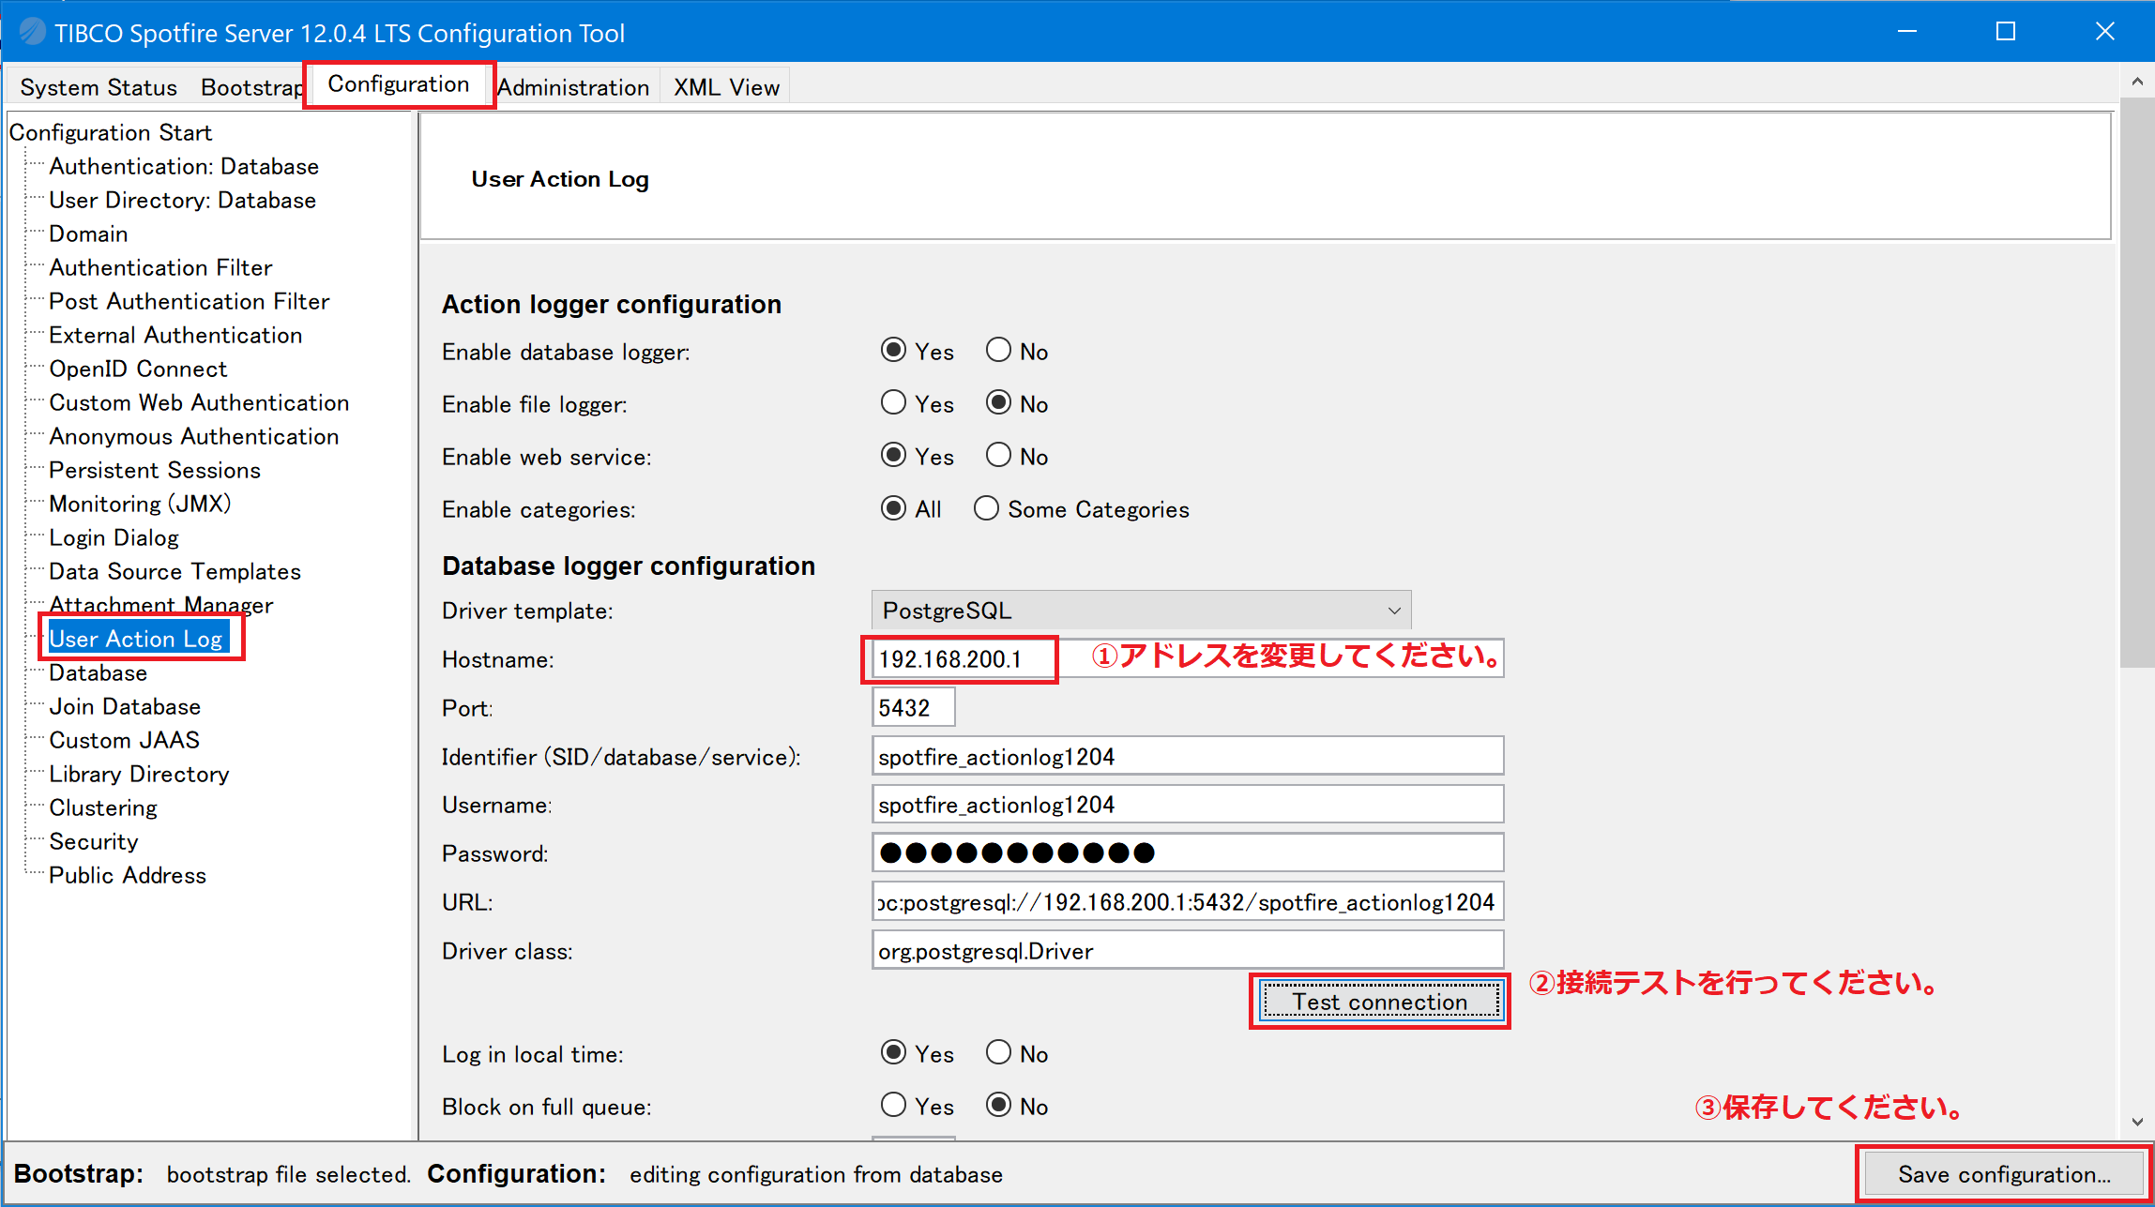The height and width of the screenshot is (1207, 2155).
Task: Open Database settings in tree
Action: pyautogui.click(x=98, y=672)
